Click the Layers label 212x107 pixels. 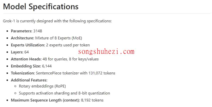(17, 52)
